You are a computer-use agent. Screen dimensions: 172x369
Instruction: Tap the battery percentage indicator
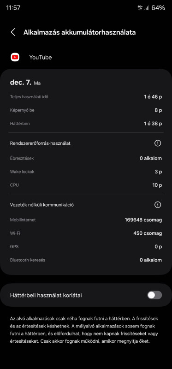(158, 8)
